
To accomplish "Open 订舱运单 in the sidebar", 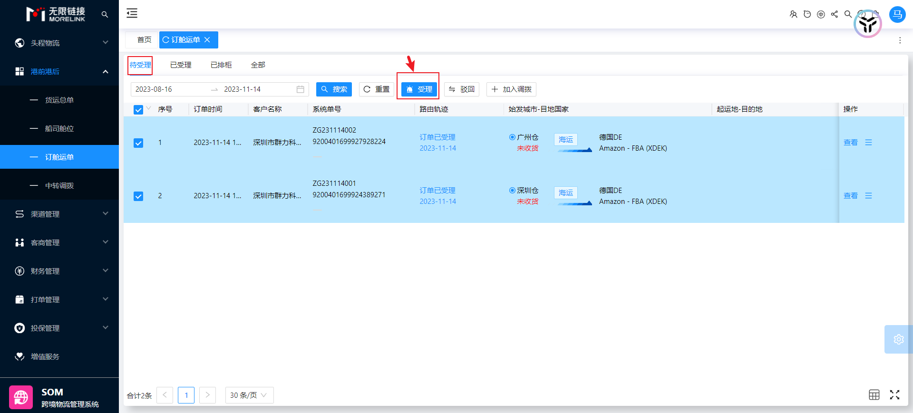I will pyautogui.click(x=59, y=157).
